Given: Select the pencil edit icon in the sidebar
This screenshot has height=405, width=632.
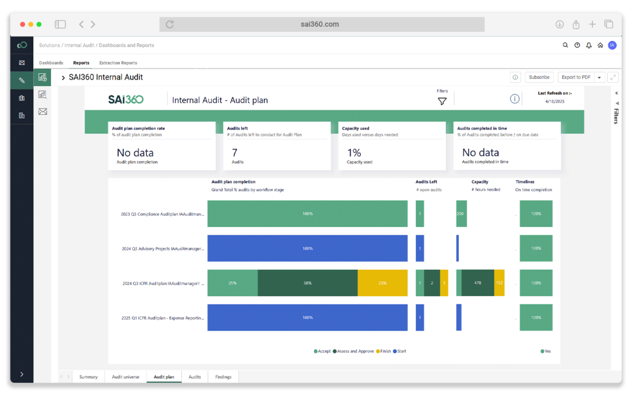Looking at the screenshot, I should coord(22,79).
